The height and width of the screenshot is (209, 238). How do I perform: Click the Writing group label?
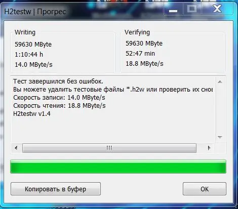click(25, 32)
